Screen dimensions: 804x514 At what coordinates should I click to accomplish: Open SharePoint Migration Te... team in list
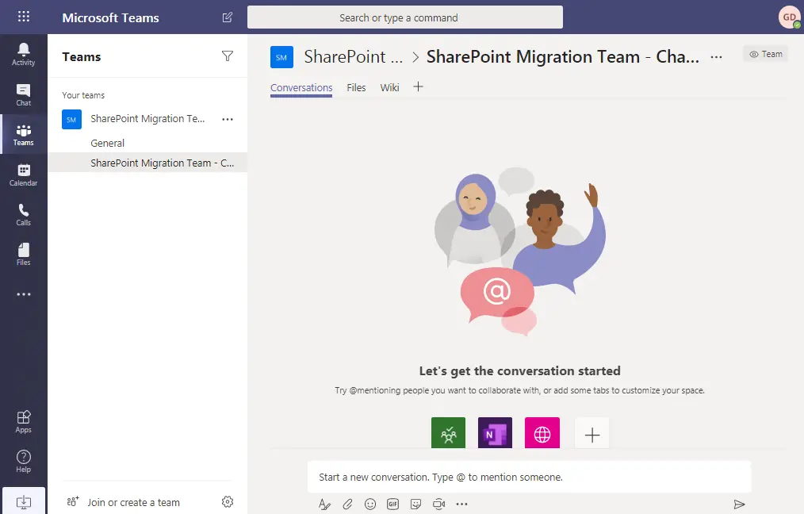147,119
